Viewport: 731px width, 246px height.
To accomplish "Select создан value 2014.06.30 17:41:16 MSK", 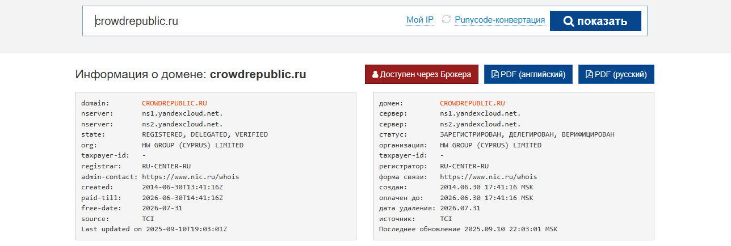I will pos(486,187).
